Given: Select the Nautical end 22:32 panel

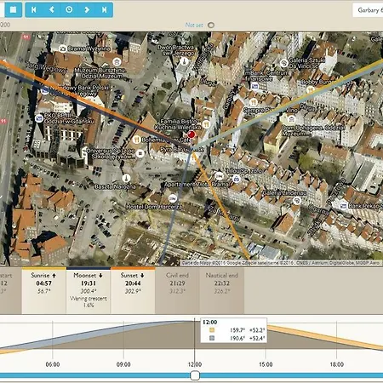Looking at the screenshot, I should [222, 290].
